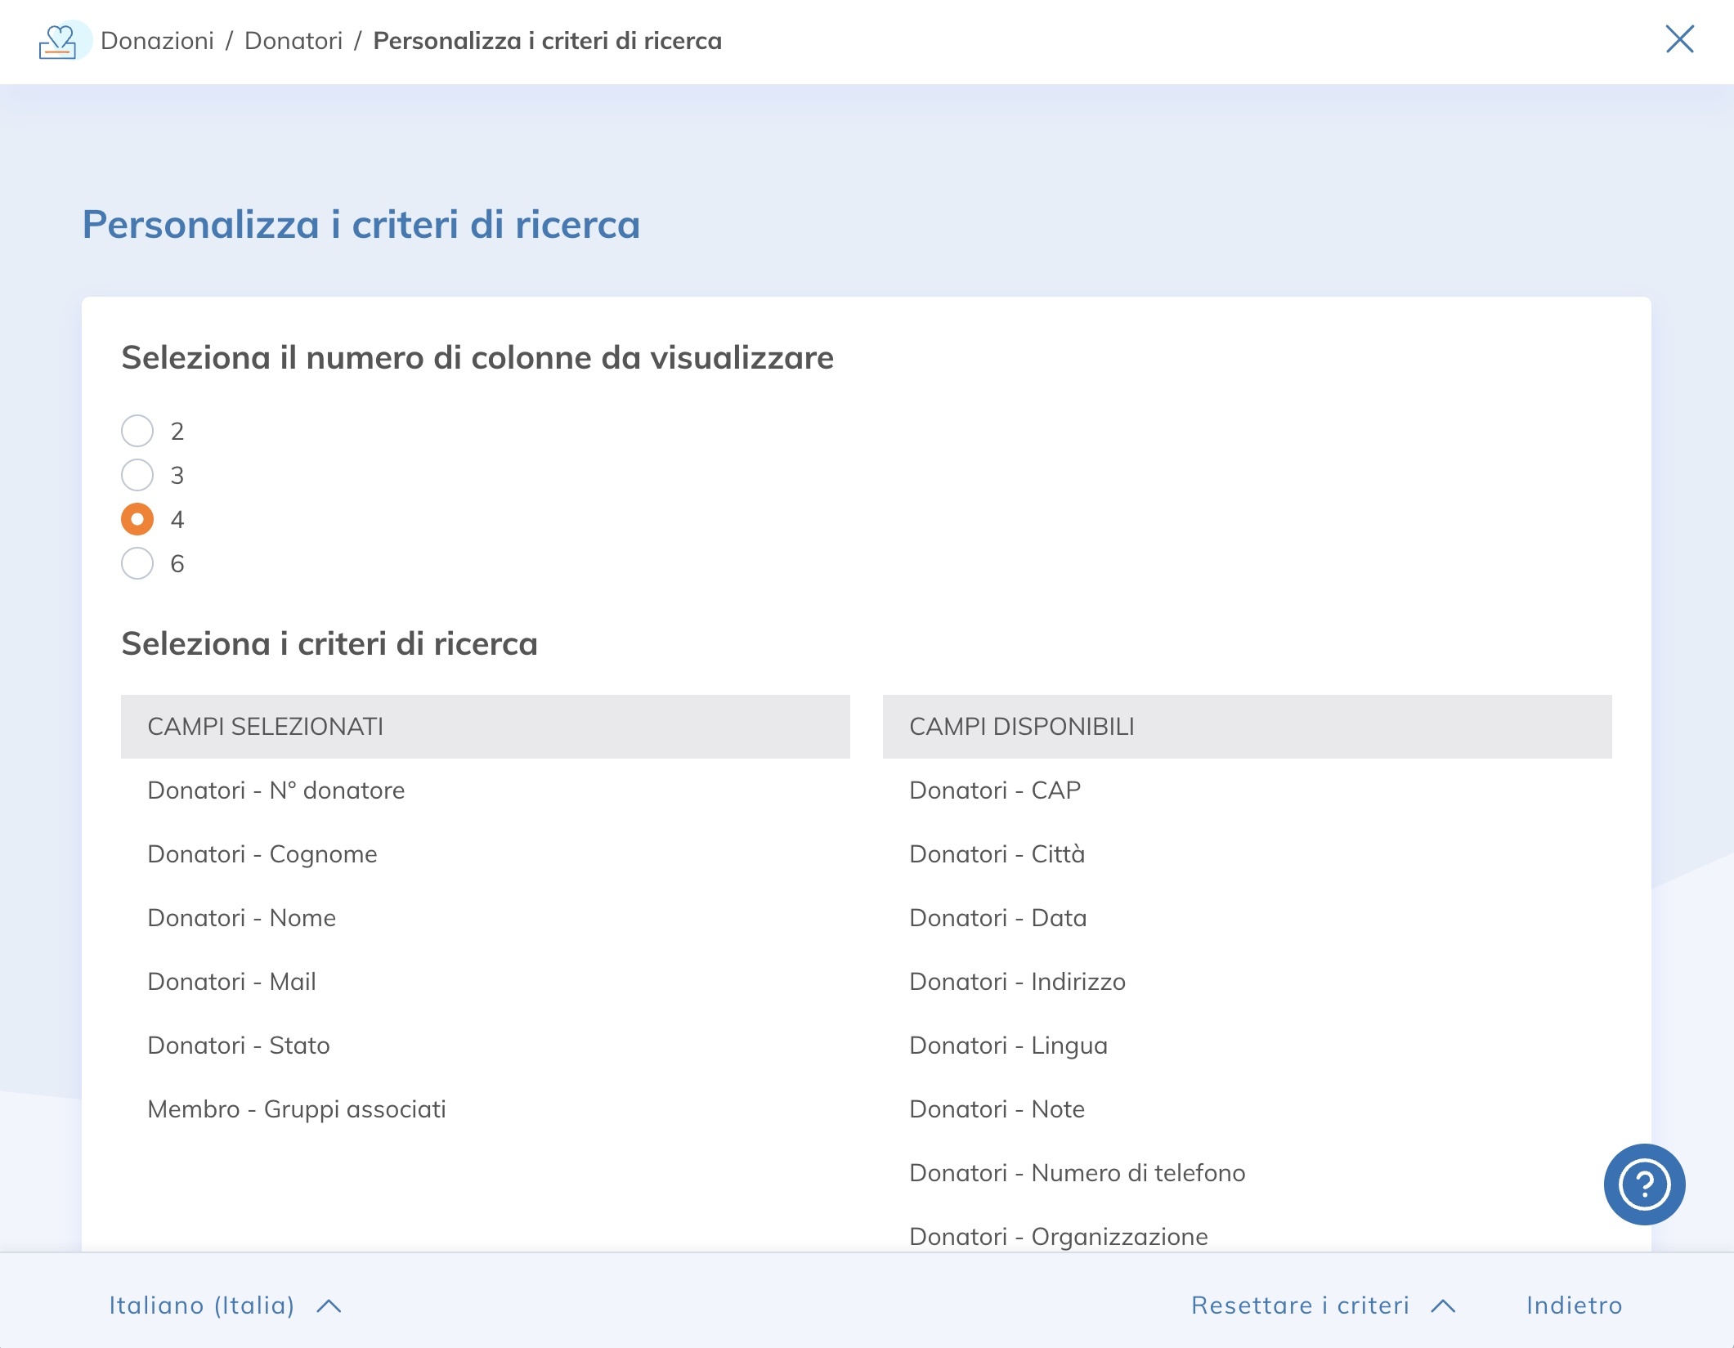
Task: Select Donatori - Lingua available field
Action: point(1008,1045)
